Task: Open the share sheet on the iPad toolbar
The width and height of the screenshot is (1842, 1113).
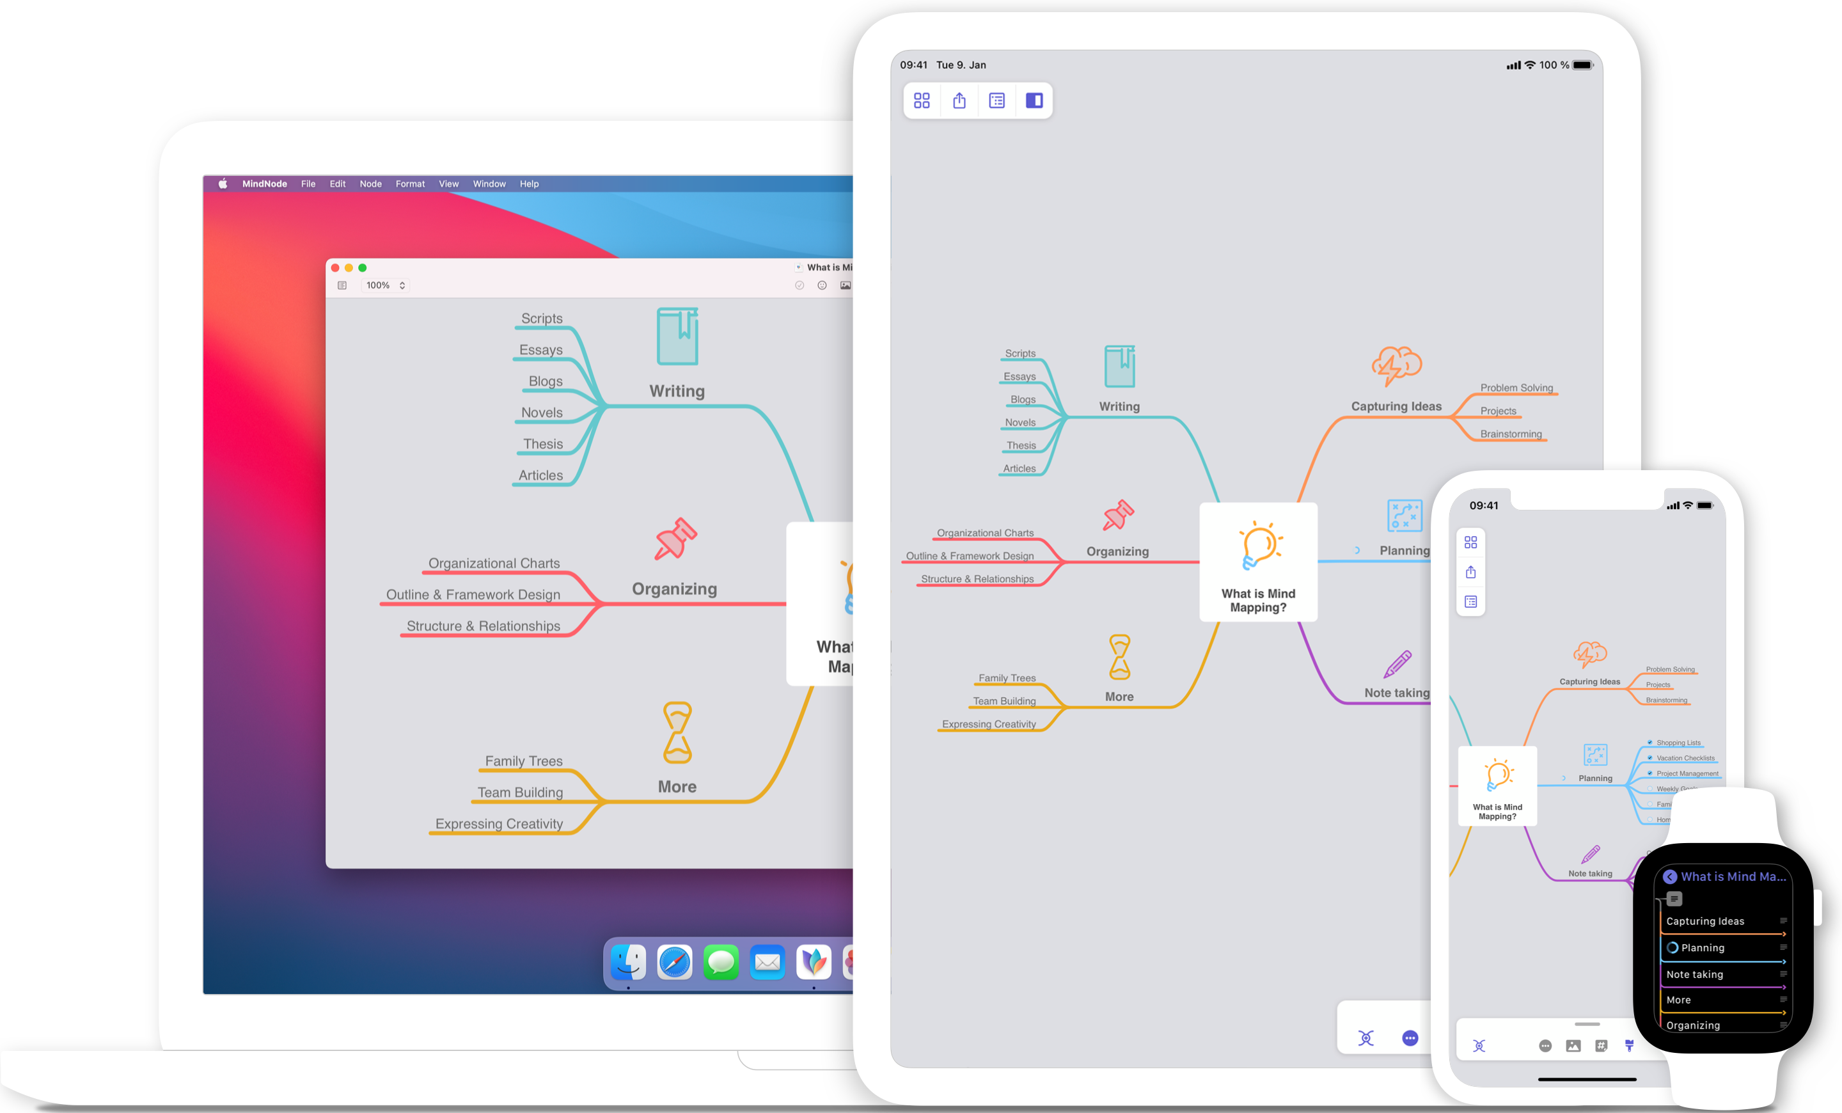Action: tap(959, 100)
